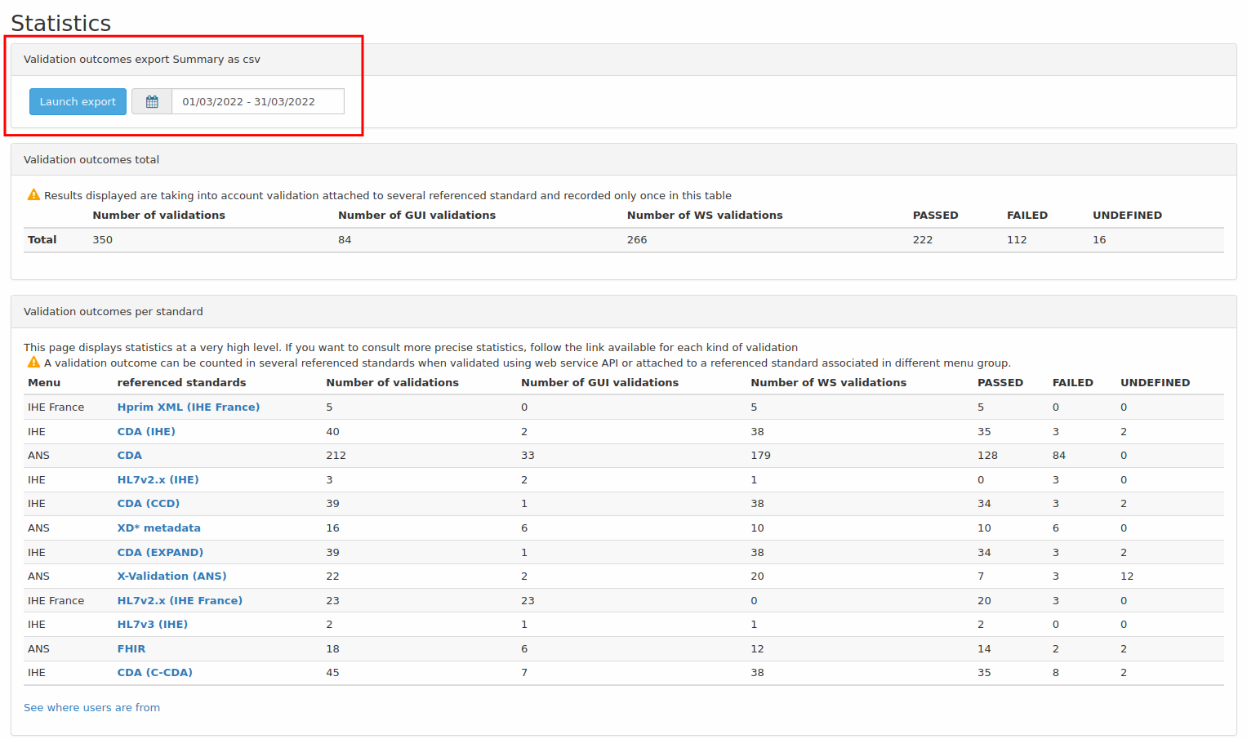
Task: Click the Launch export button
Action: [x=78, y=101]
